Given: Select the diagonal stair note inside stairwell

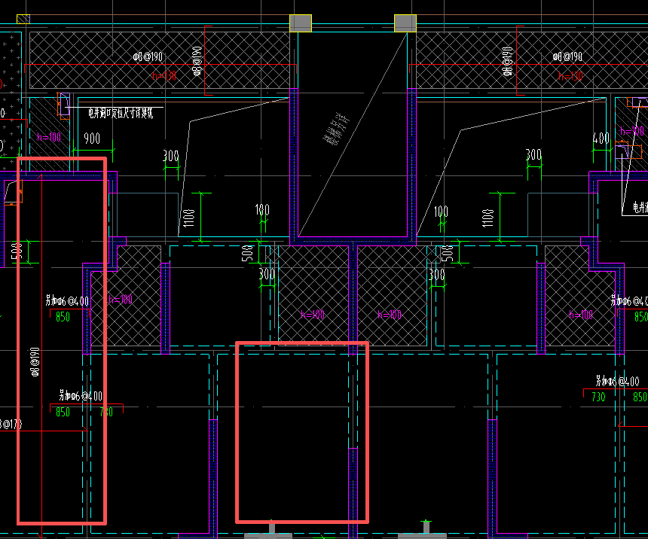Looking at the screenshot, I should point(336,129).
